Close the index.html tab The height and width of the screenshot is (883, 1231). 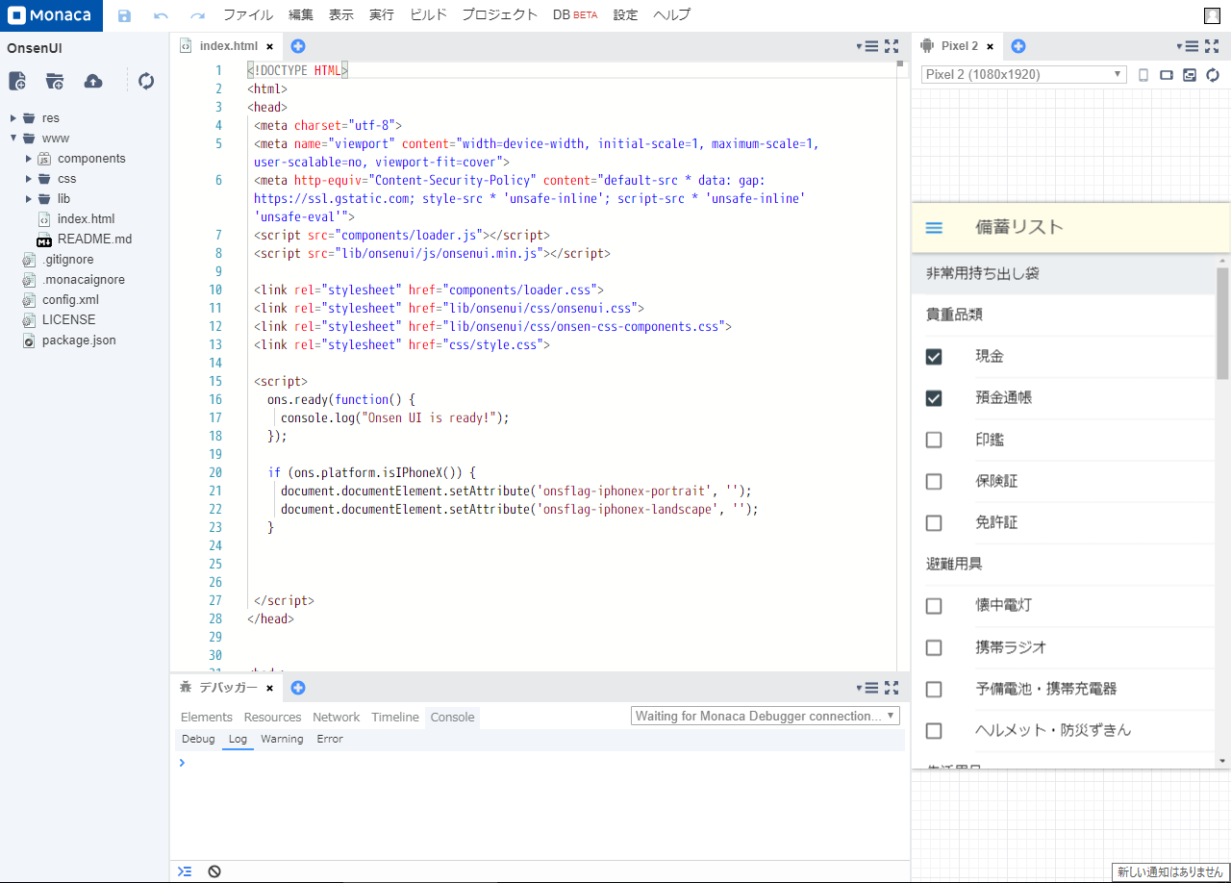pos(270,46)
